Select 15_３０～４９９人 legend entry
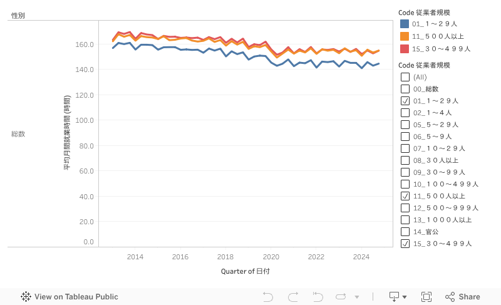This screenshot has height=305, width=501. [x=442, y=48]
